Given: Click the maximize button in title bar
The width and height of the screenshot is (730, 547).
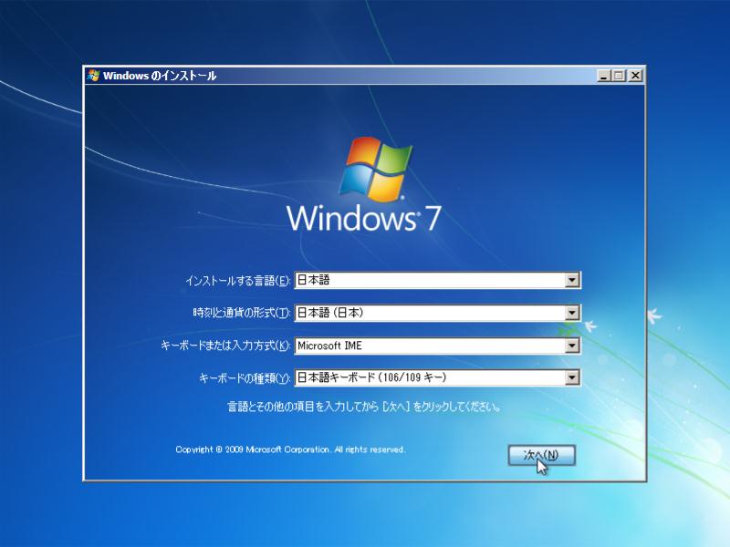Looking at the screenshot, I should point(620,77).
